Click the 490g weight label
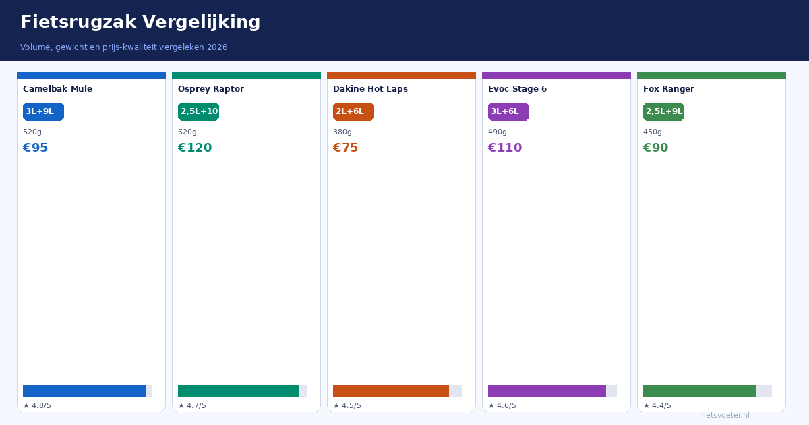The image size is (809, 425). pyautogui.click(x=498, y=132)
